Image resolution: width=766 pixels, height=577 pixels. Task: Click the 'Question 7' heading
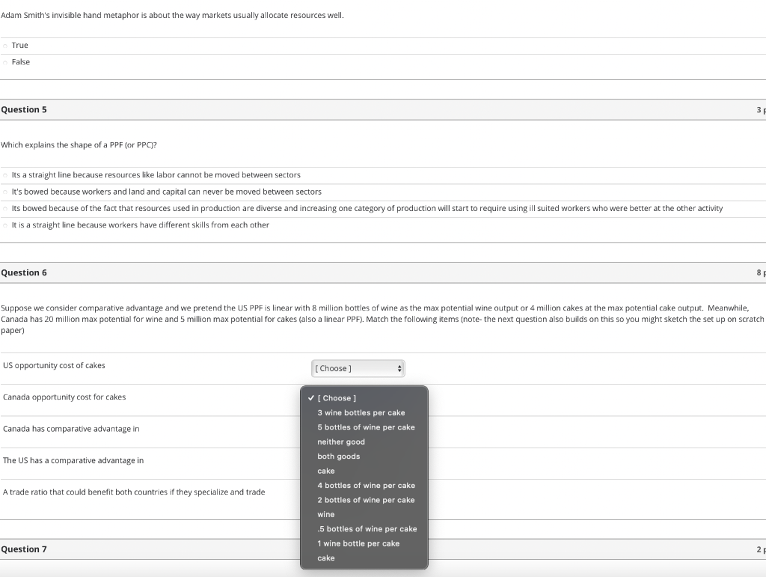(24, 549)
